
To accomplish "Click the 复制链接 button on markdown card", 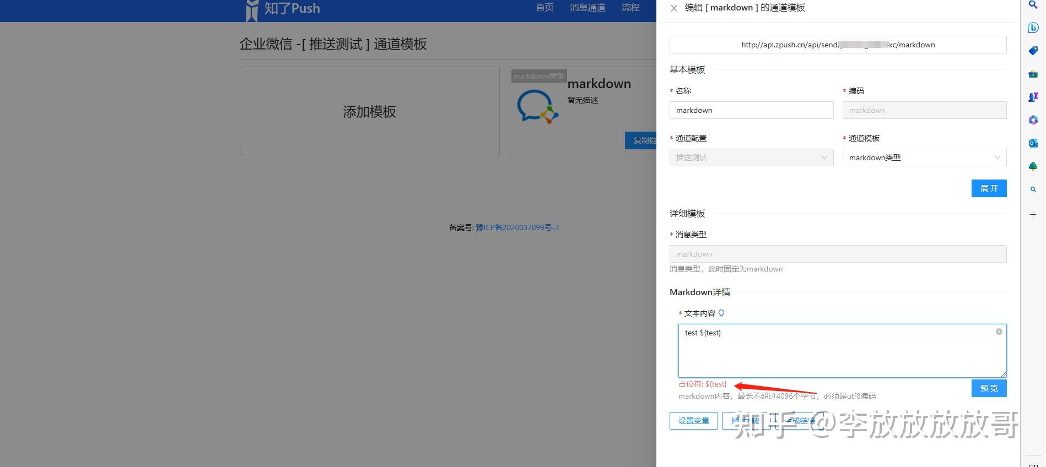I will 641,140.
